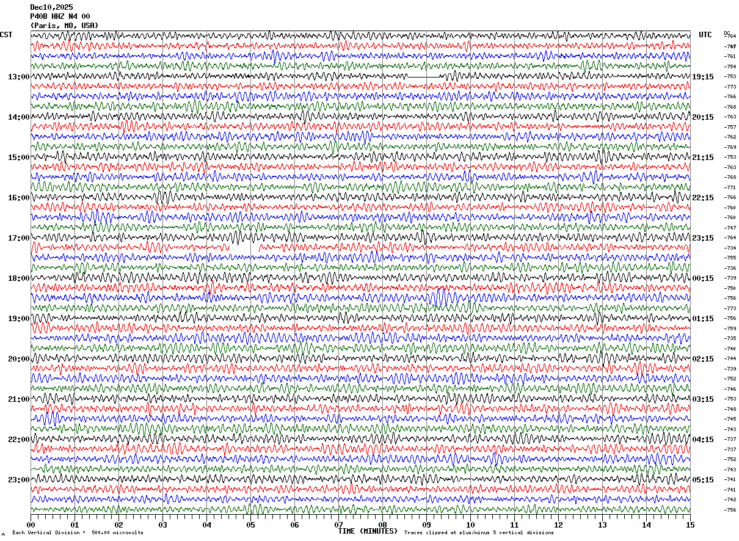739x541 pixels.
Task: Click minute tick 09 on the bottom axis
Action: pos(426,525)
